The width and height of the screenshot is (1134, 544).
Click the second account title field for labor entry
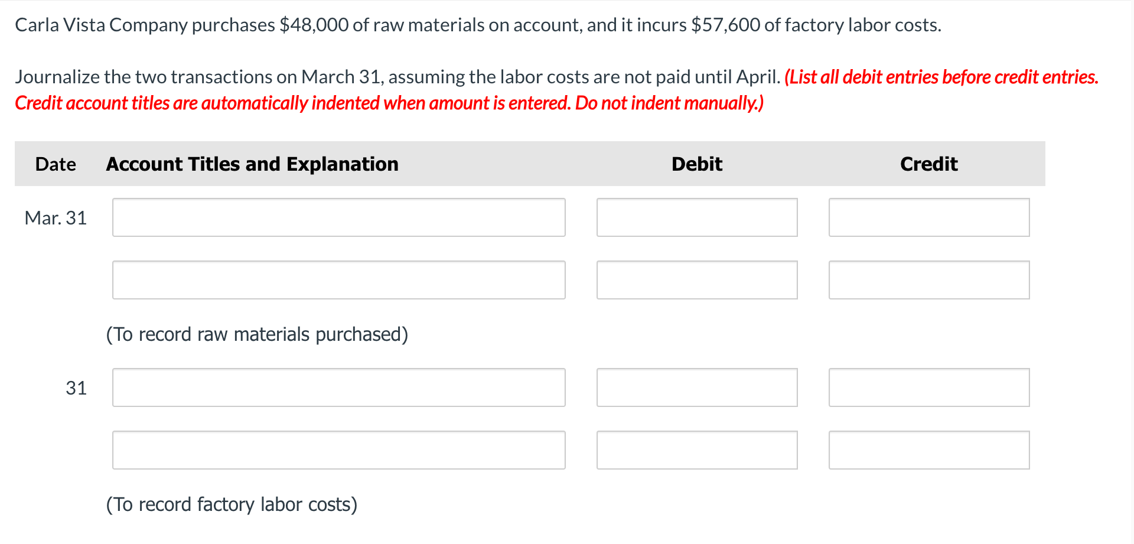338,450
